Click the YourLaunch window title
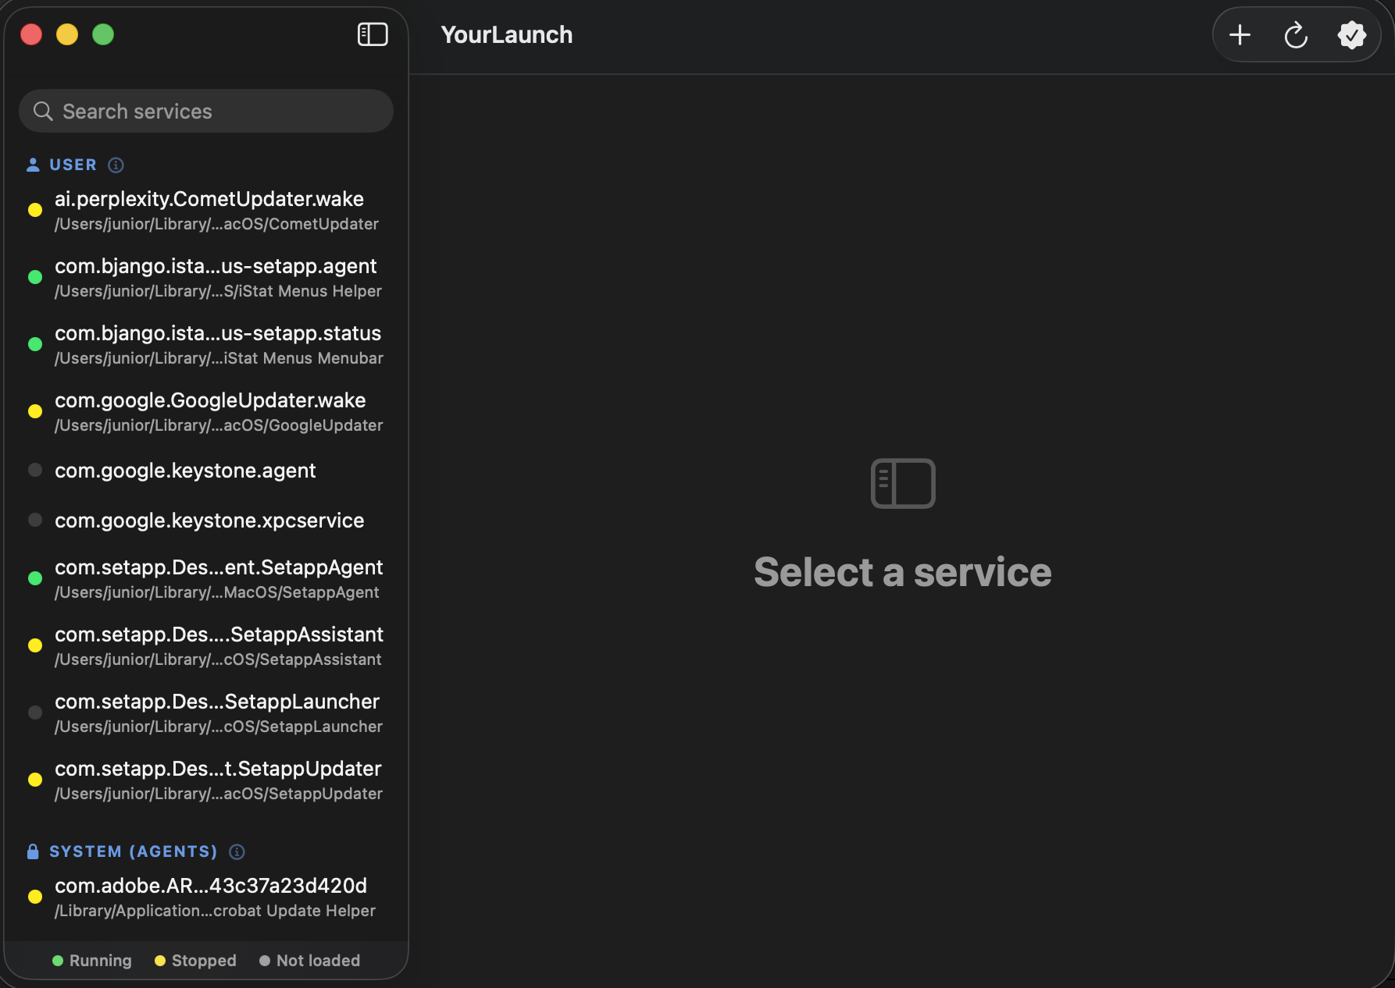Screen dimensions: 1395x988 [x=506, y=35]
